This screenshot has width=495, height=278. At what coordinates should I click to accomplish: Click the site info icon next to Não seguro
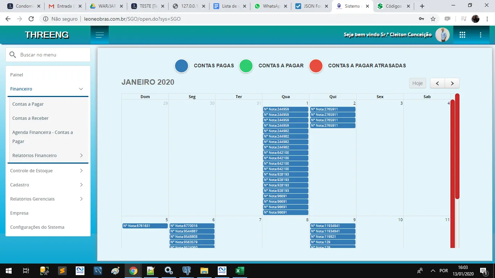point(46,19)
